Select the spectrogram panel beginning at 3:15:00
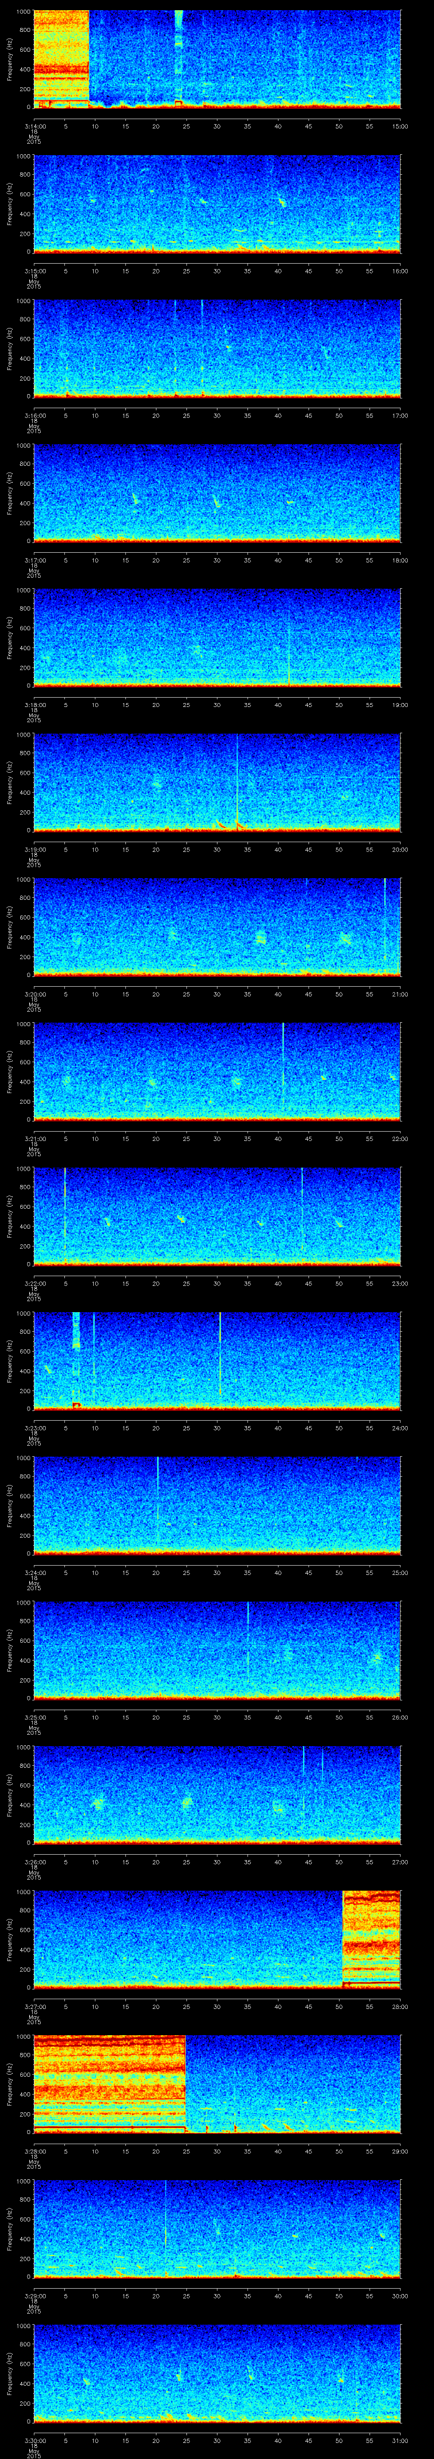 pos(217,204)
